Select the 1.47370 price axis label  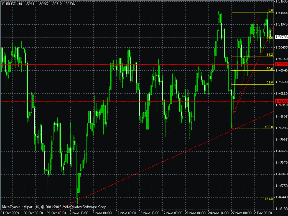(282, 163)
